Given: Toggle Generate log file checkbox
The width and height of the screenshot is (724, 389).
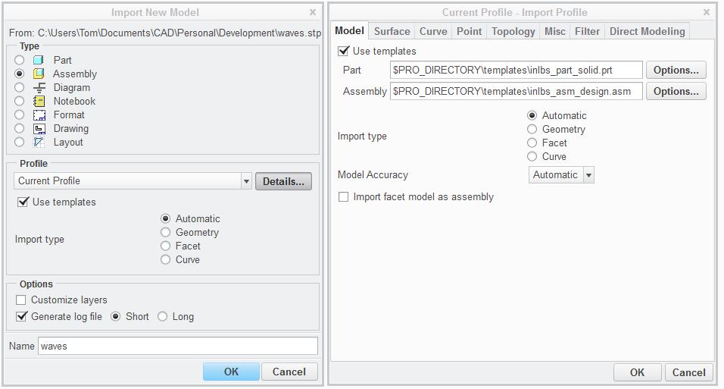Looking at the screenshot, I should click(21, 317).
